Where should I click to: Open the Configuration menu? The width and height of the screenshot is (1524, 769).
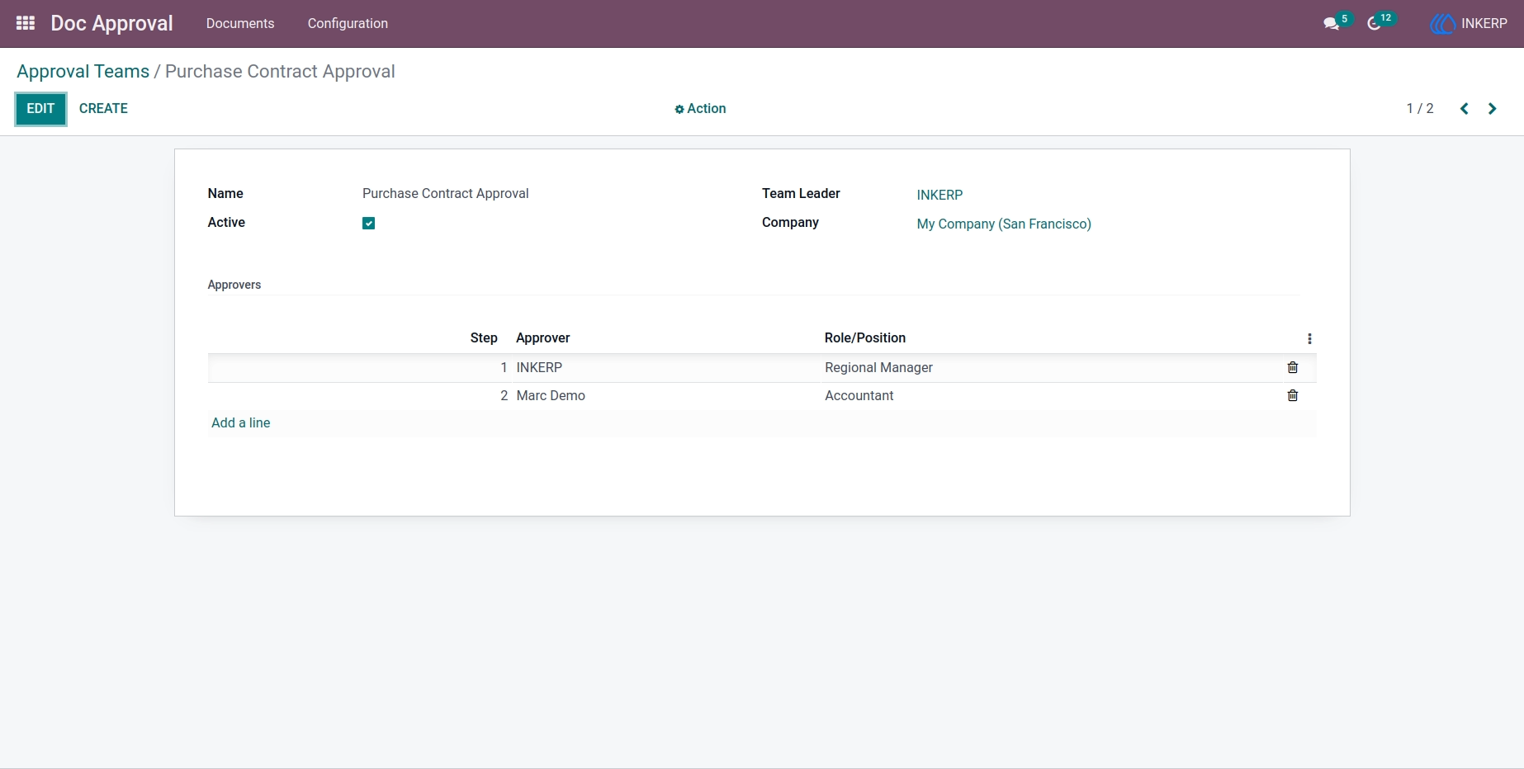(348, 23)
